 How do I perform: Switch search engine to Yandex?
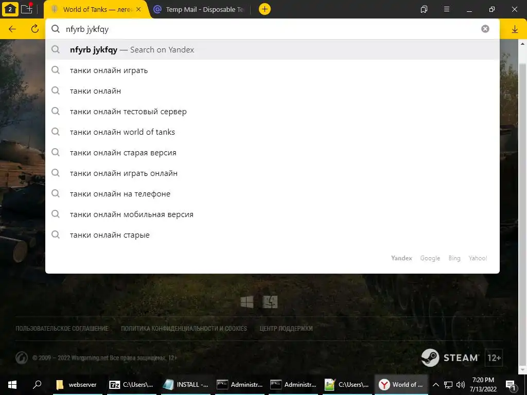tap(401, 258)
